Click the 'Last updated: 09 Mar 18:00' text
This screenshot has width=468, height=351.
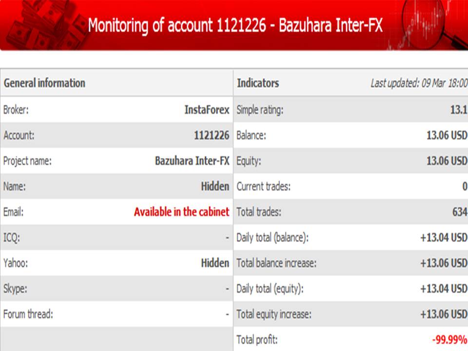click(419, 83)
